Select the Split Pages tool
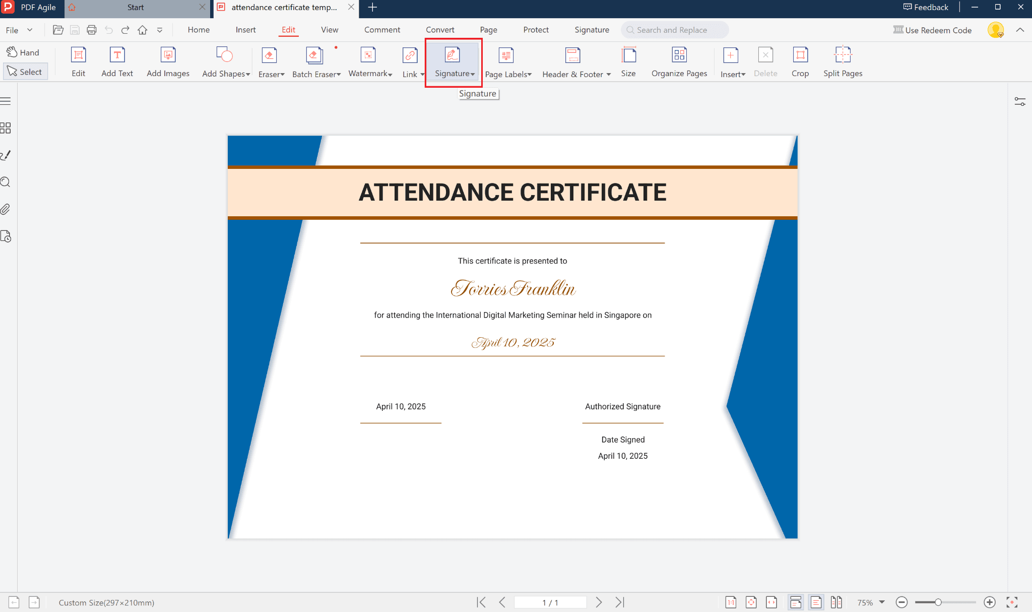This screenshot has height=612, width=1032. pos(843,62)
